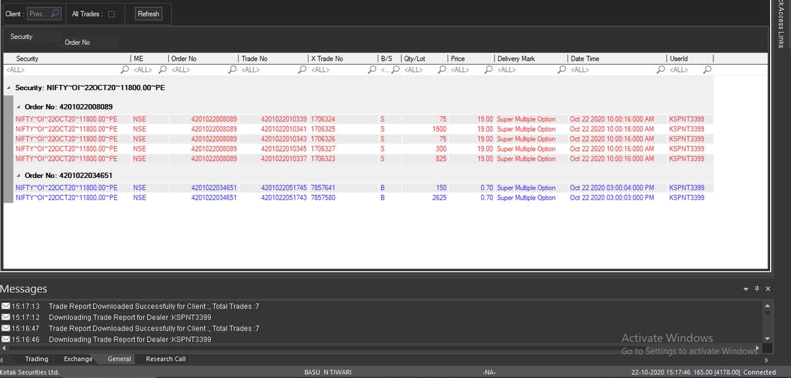Click the ME column filter magnifier icon
Viewport: 791px width, 378px height.
(161, 70)
